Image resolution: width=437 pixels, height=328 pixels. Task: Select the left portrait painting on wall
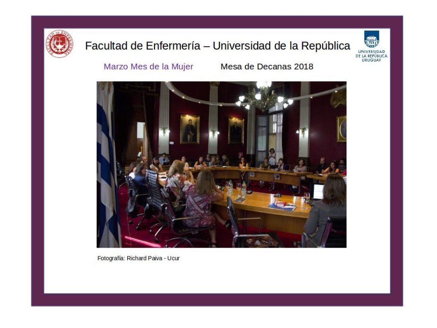coord(189,129)
